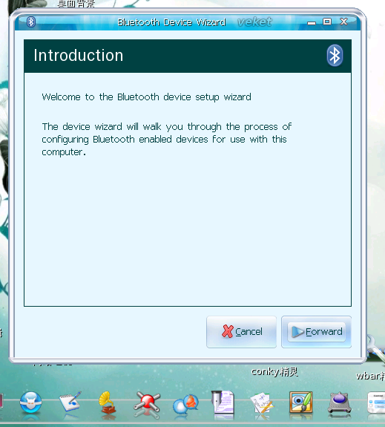Click the Bluetooth logo in the Introduction header
Screen dimensions: 385x427
point(335,56)
